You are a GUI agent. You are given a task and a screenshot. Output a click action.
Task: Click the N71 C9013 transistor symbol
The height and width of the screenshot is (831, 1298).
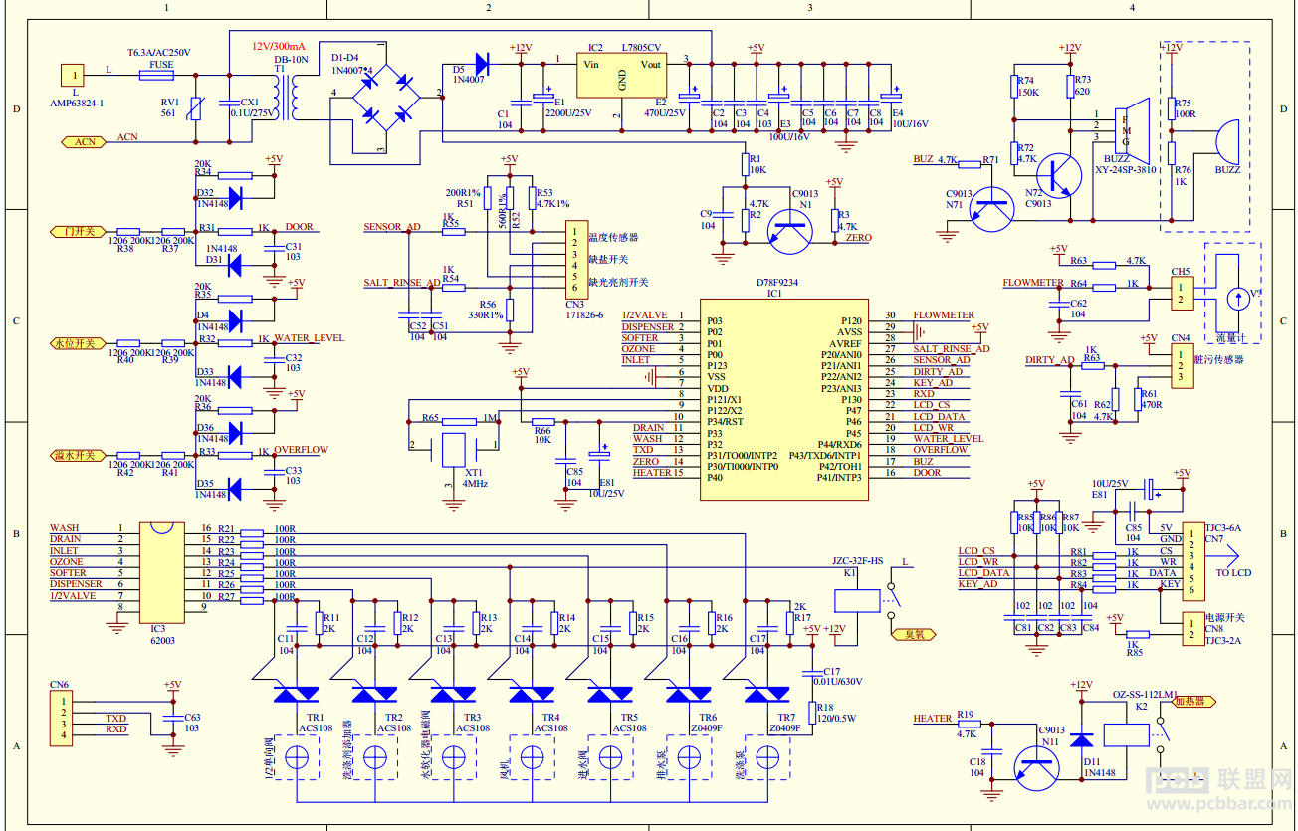coord(990,209)
